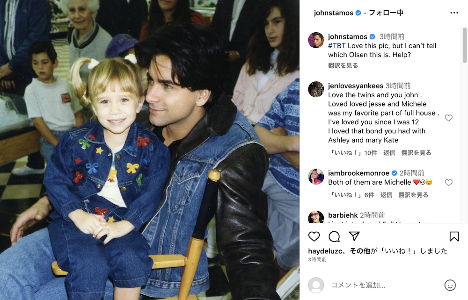Image resolution: width=468 pixels, height=300 pixels.
Task: Show translation of the caption
Action: [x=343, y=65]
